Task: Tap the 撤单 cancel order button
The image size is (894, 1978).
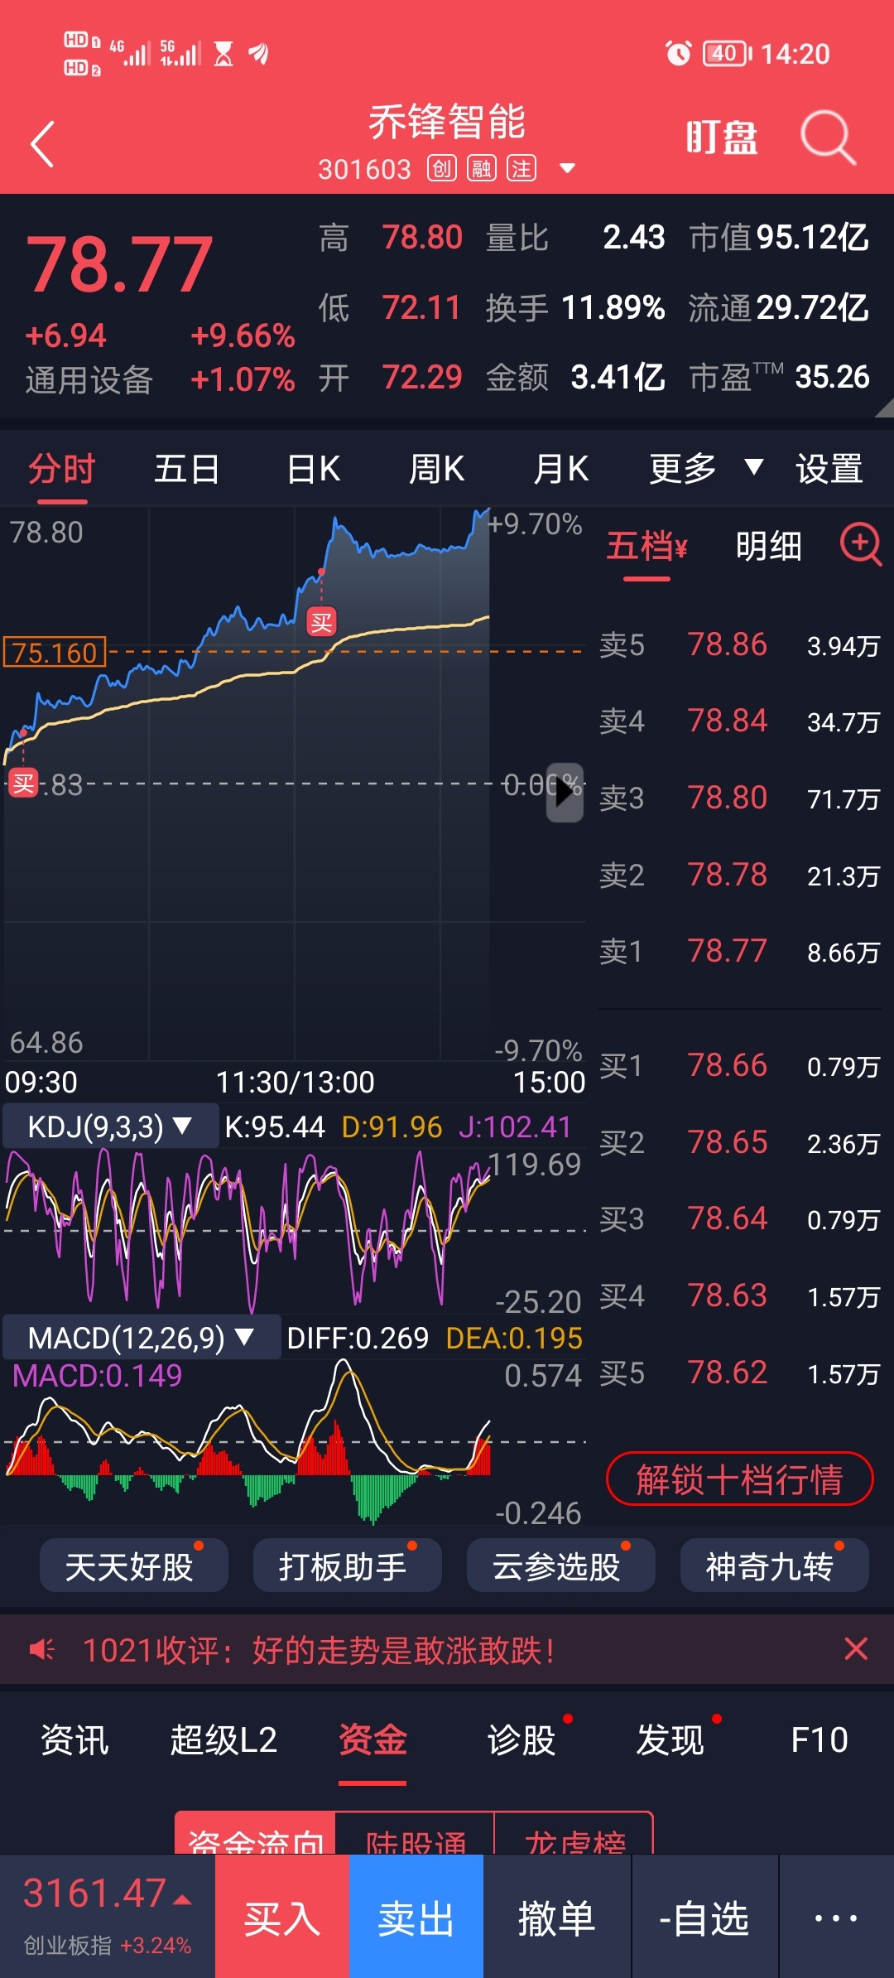Action: tap(557, 1917)
